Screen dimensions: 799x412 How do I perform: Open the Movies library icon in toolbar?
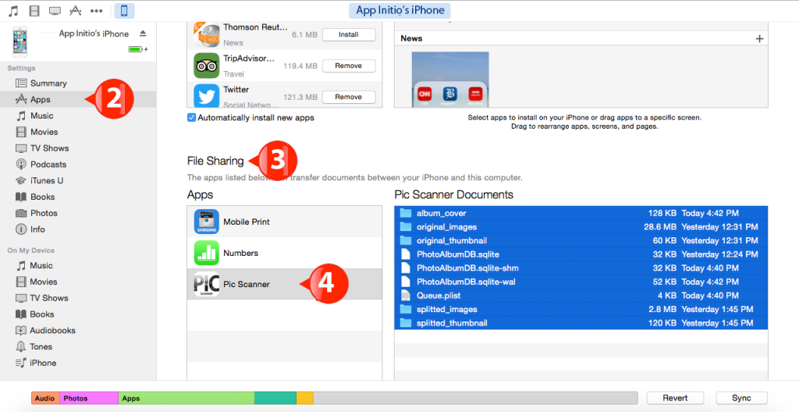point(34,10)
